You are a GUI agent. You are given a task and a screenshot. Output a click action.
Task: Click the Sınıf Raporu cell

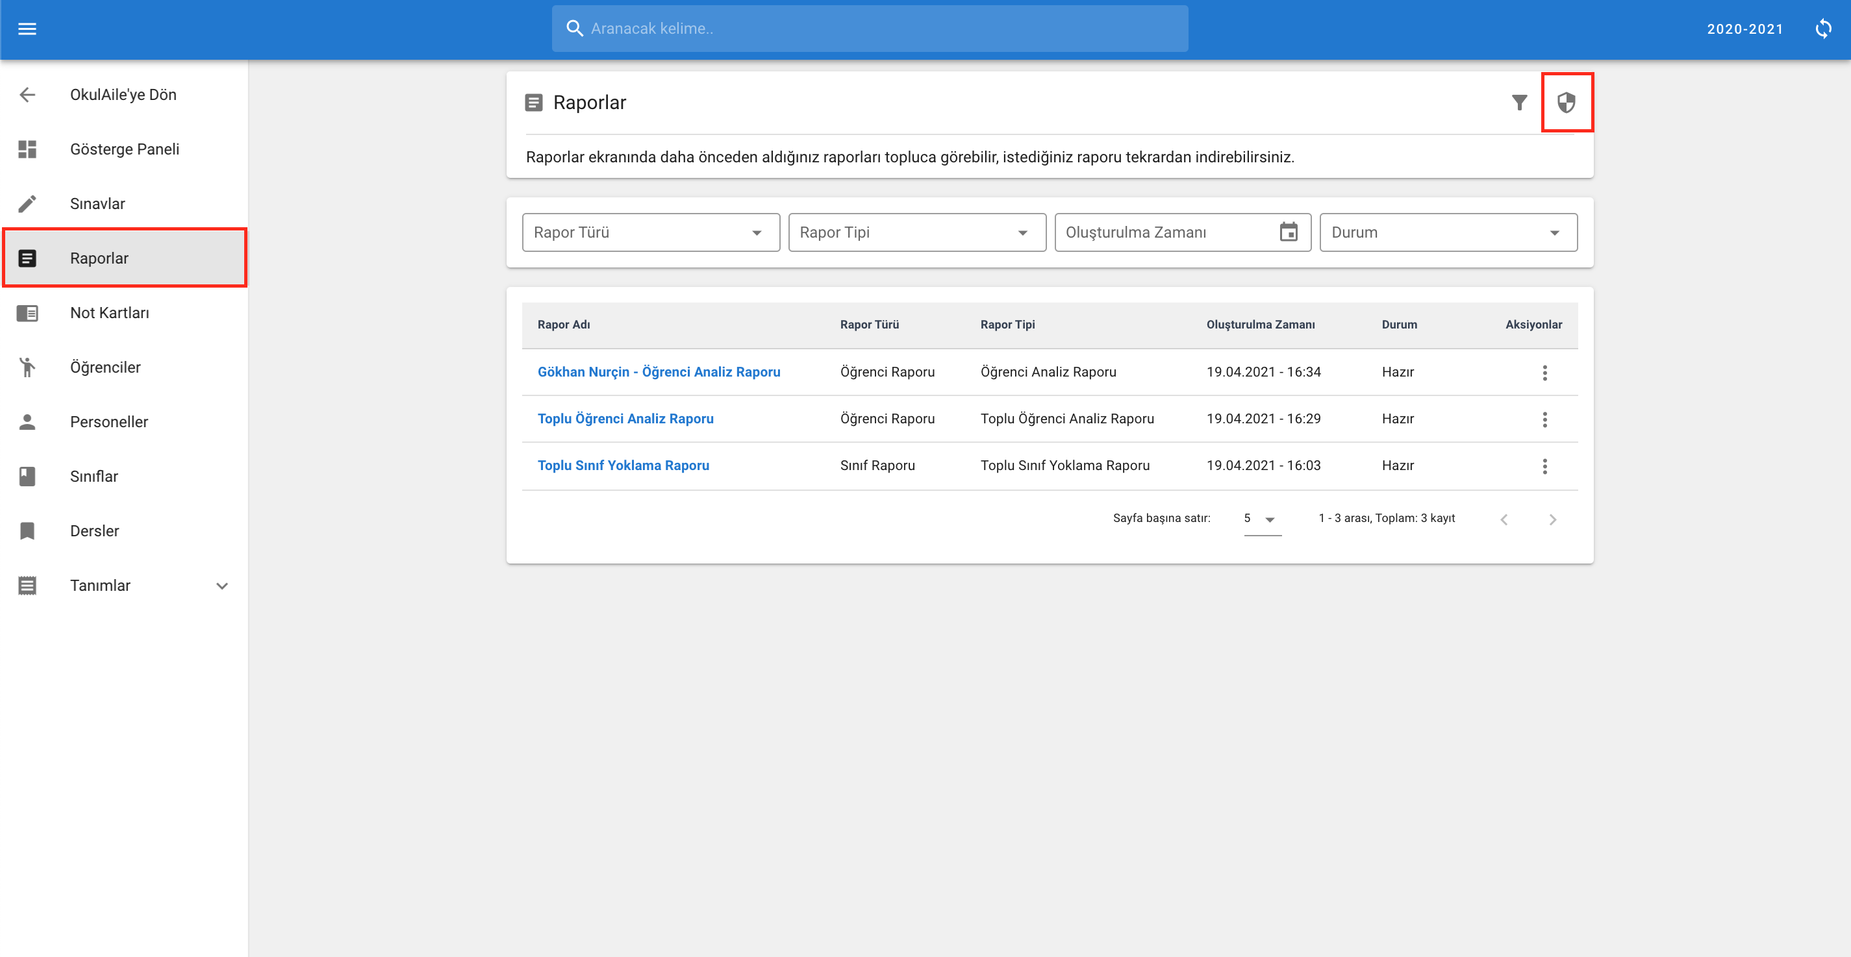coord(877,466)
